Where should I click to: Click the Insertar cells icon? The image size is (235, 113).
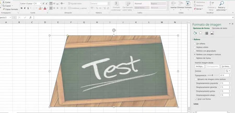tap(174, 3)
